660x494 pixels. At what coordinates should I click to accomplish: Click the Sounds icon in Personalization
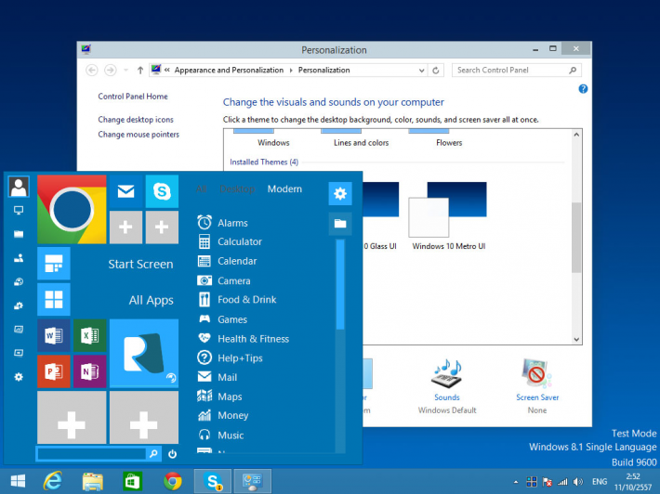446,374
